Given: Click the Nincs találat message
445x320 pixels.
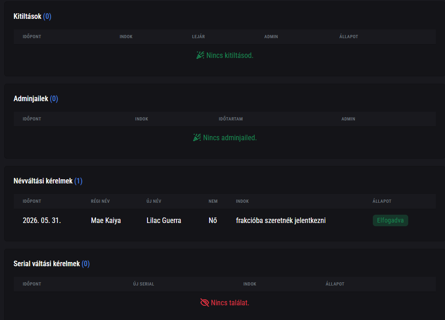Looking at the screenshot, I should (x=230, y=303).
